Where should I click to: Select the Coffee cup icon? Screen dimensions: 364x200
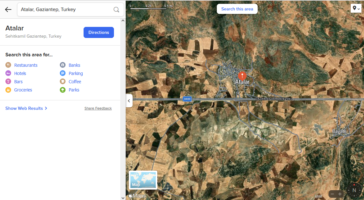[x=63, y=81]
